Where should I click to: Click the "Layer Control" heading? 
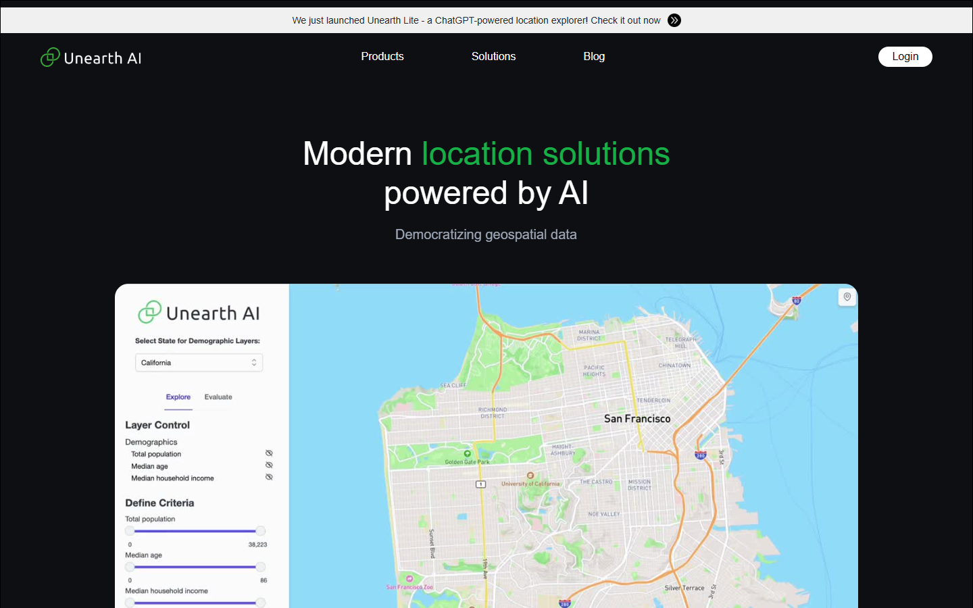coord(157,425)
